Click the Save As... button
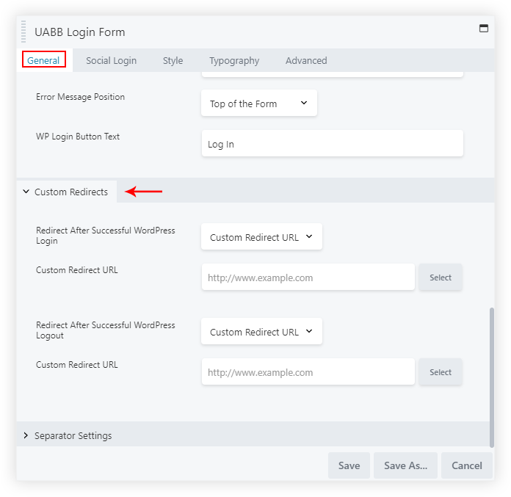The height and width of the screenshot is (497, 511). [405, 465]
